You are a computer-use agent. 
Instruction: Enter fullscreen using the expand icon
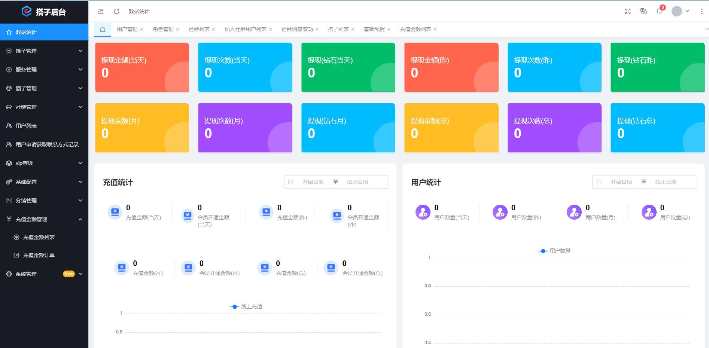pos(628,11)
